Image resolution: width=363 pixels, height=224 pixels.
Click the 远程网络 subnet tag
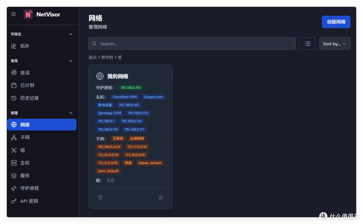(x=137, y=138)
